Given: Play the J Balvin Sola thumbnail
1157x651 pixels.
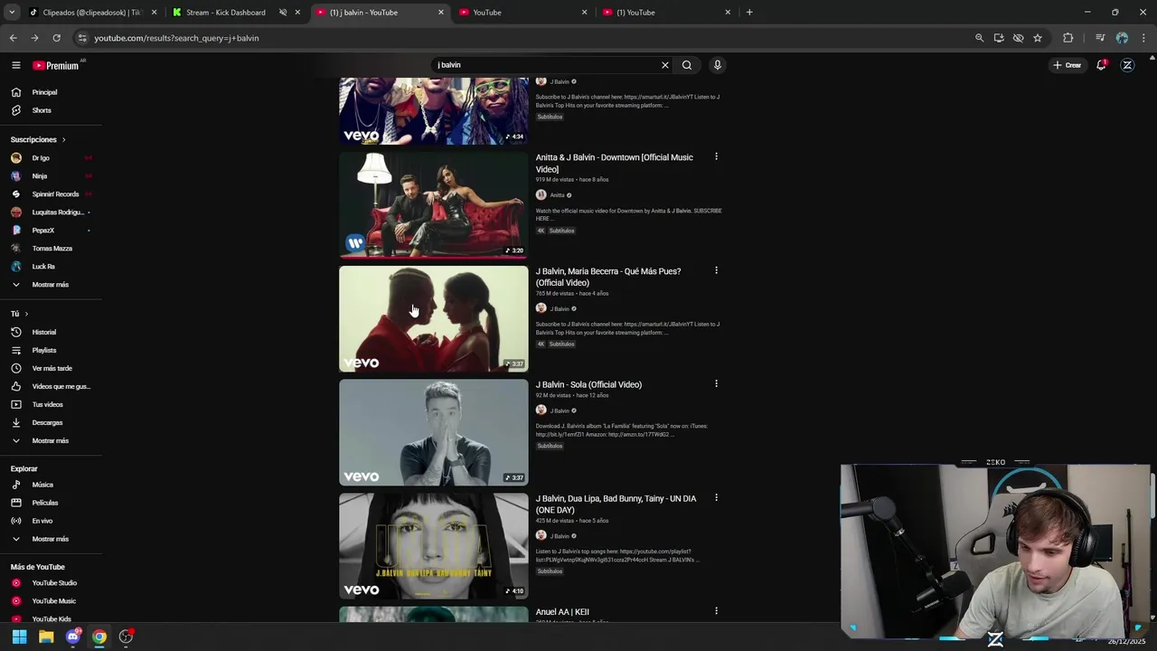Looking at the screenshot, I should coord(434,432).
